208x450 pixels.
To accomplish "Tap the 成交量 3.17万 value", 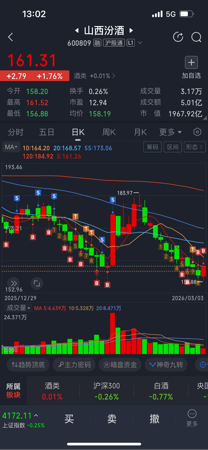I will [x=191, y=91].
